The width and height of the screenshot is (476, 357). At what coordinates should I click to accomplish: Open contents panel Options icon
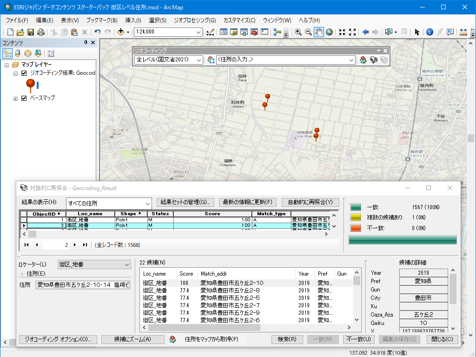tap(51, 53)
